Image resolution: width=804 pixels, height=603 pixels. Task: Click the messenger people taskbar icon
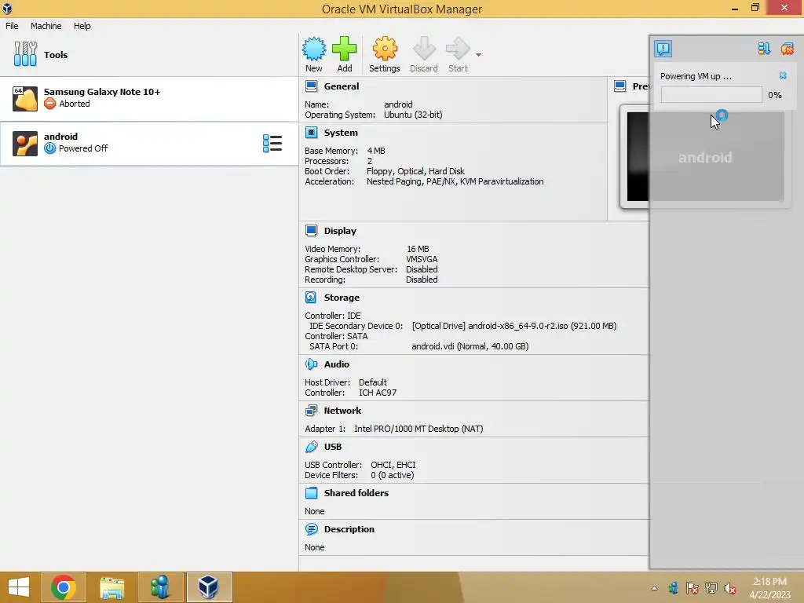[160, 587]
